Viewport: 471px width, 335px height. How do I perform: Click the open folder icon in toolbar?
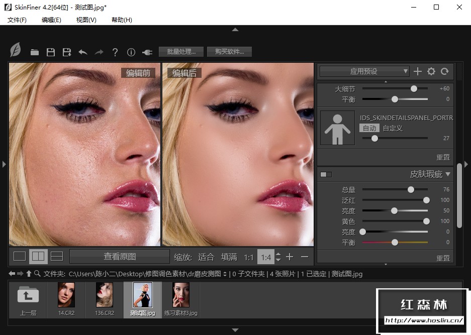34,52
